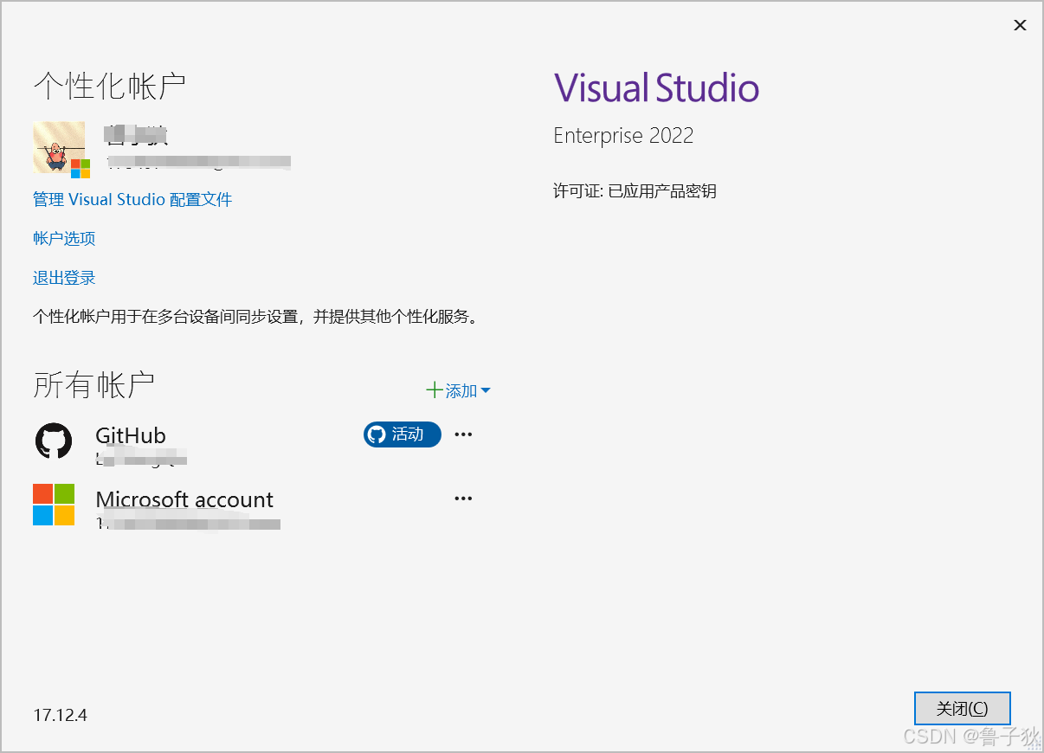The image size is (1044, 753).
Task: Click version number 17.12.4
Action: pyautogui.click(x=61, y=715)
